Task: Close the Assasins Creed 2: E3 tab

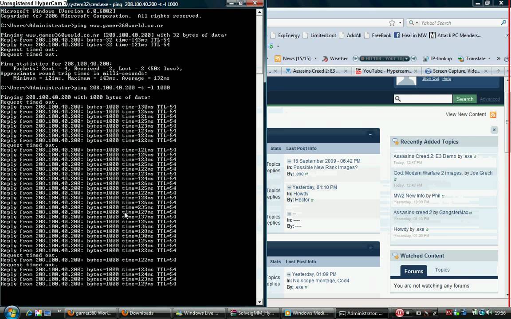Action: coord(346,71)
